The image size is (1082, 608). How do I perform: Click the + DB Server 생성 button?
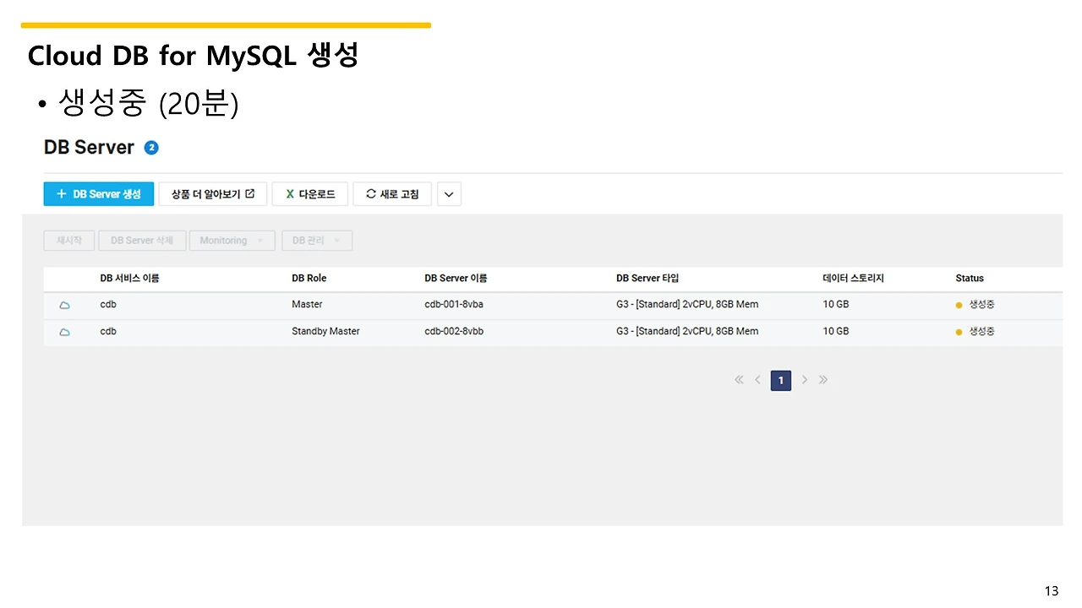[99, 194]
